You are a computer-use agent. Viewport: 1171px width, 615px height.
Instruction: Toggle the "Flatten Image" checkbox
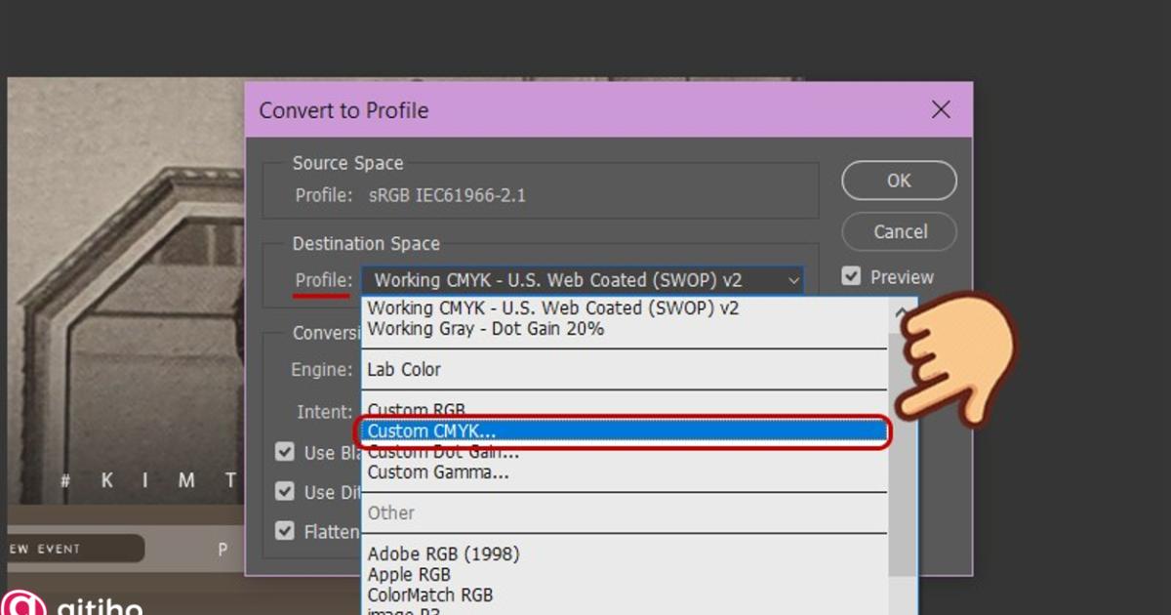tap(285, 531)
